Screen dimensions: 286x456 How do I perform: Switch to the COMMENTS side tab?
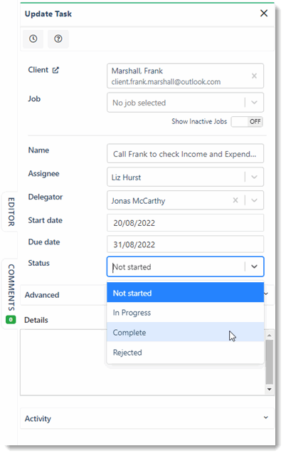(11, 287)
